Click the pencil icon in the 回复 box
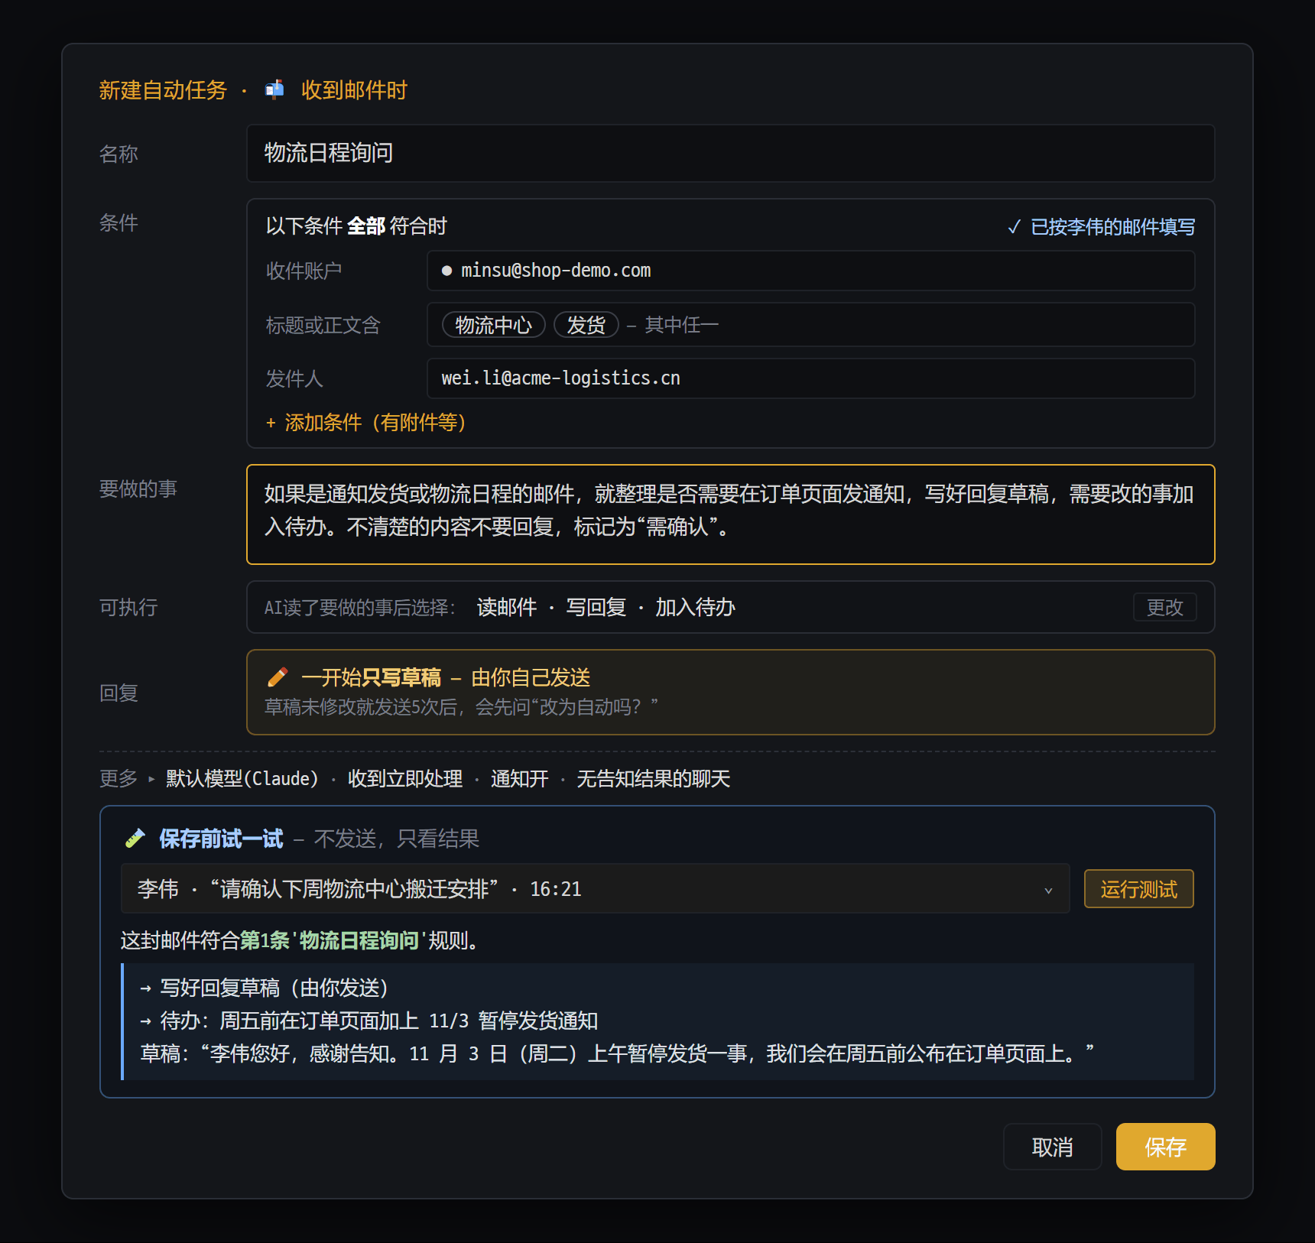This screenshot has height=1243, width=1315. 278,677
